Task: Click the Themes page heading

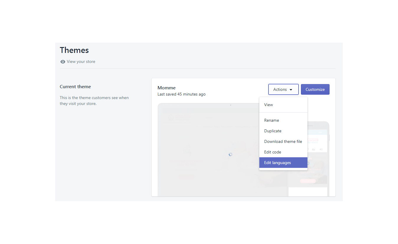Action: pyautogui.click(x=74, y=50)
